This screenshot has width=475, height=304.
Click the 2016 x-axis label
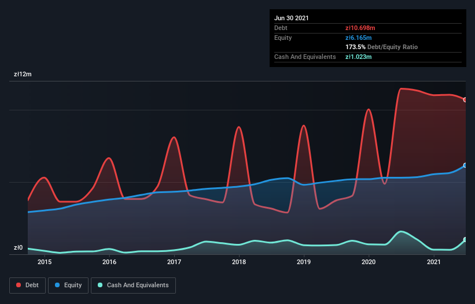point(109,262)
